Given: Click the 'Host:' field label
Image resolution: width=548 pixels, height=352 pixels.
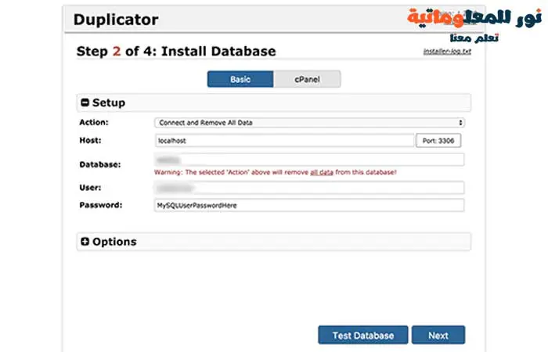Looking at the screenshot, I should 90,140.
